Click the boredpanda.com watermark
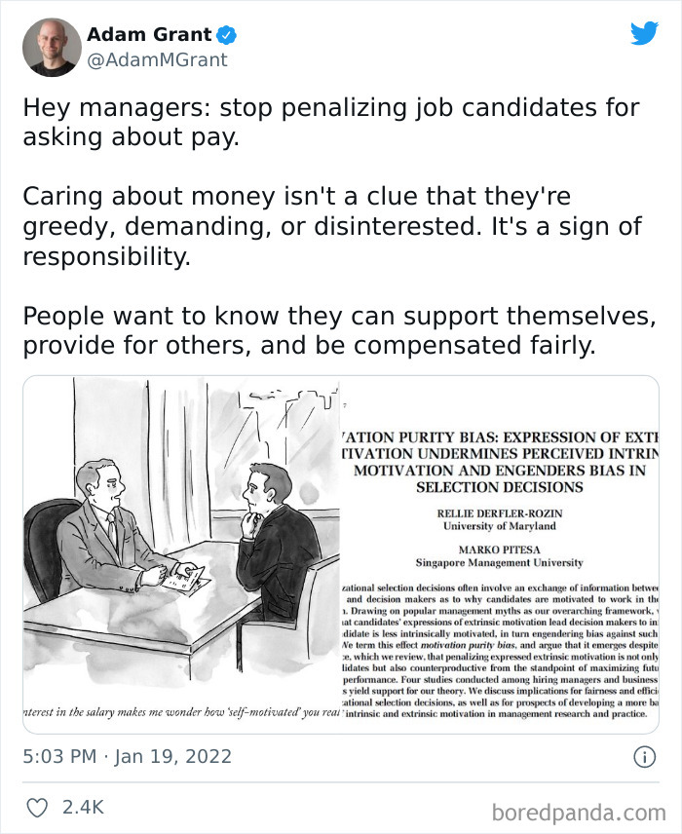Screen dimensions: 682x834 (x=579, y=811)
